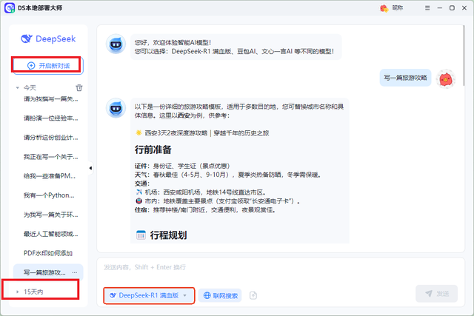This screenshot has height=316, width=474.
Task: Collapse the sidebar with the arrow handle
Action: 90,168
